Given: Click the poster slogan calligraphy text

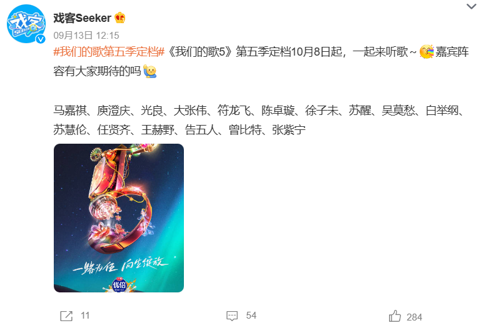Looking at the screenshot, I should (120, 265).
